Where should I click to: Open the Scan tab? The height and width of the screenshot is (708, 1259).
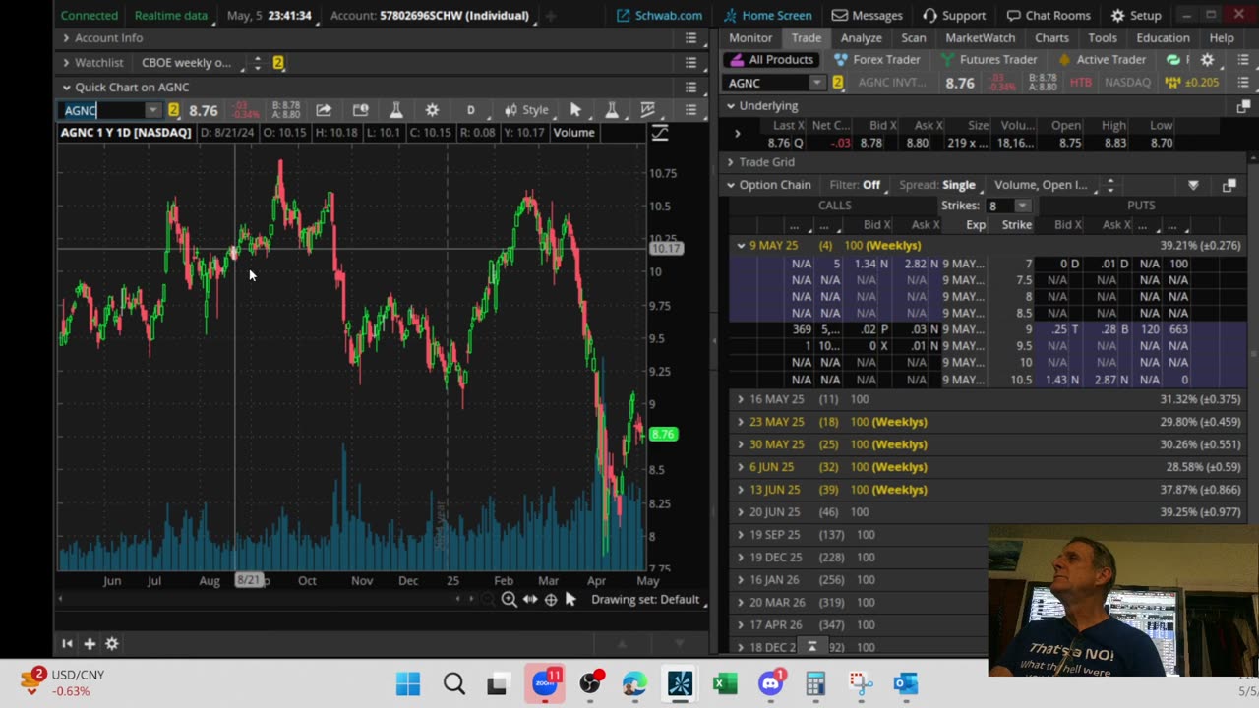click(914, 38)
